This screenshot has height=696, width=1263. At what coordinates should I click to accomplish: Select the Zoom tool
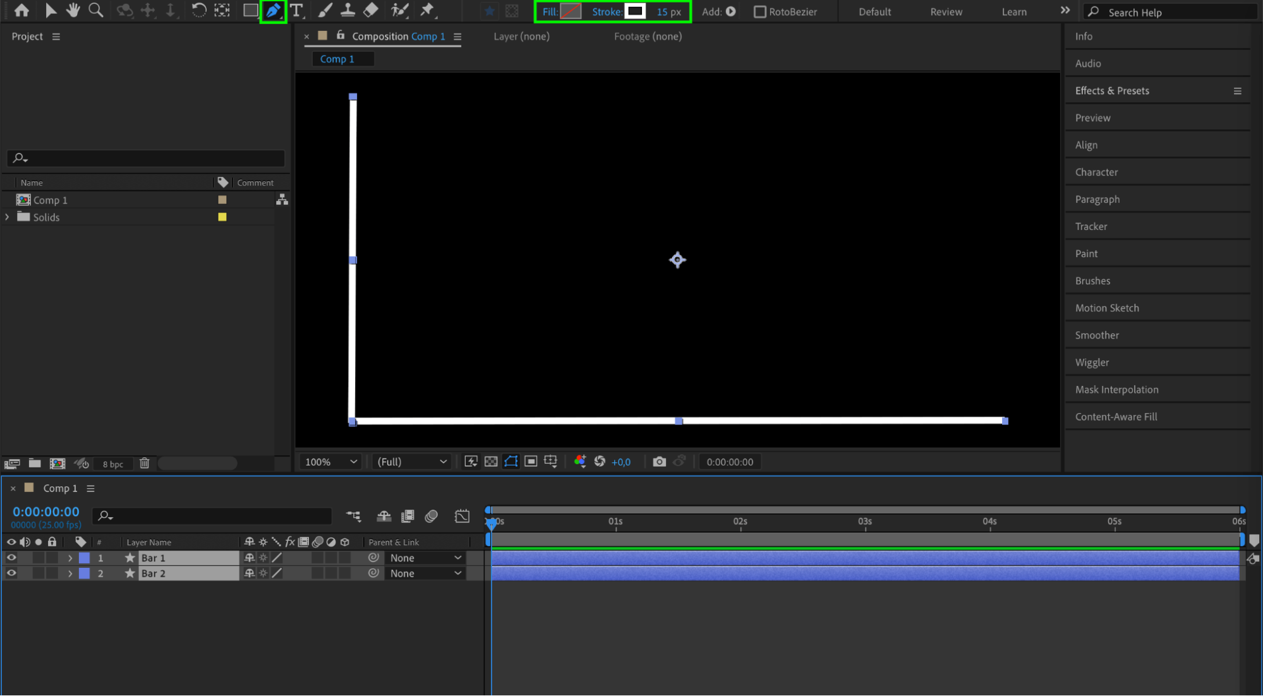click(x=96, y=11)
